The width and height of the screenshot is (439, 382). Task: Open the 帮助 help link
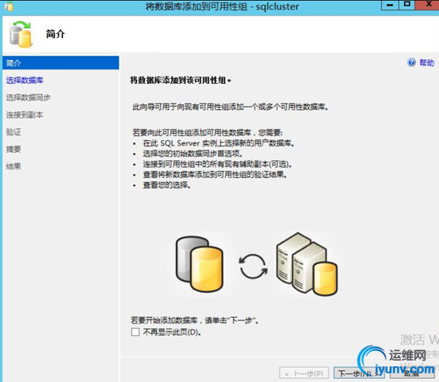[x=426, y=62]
